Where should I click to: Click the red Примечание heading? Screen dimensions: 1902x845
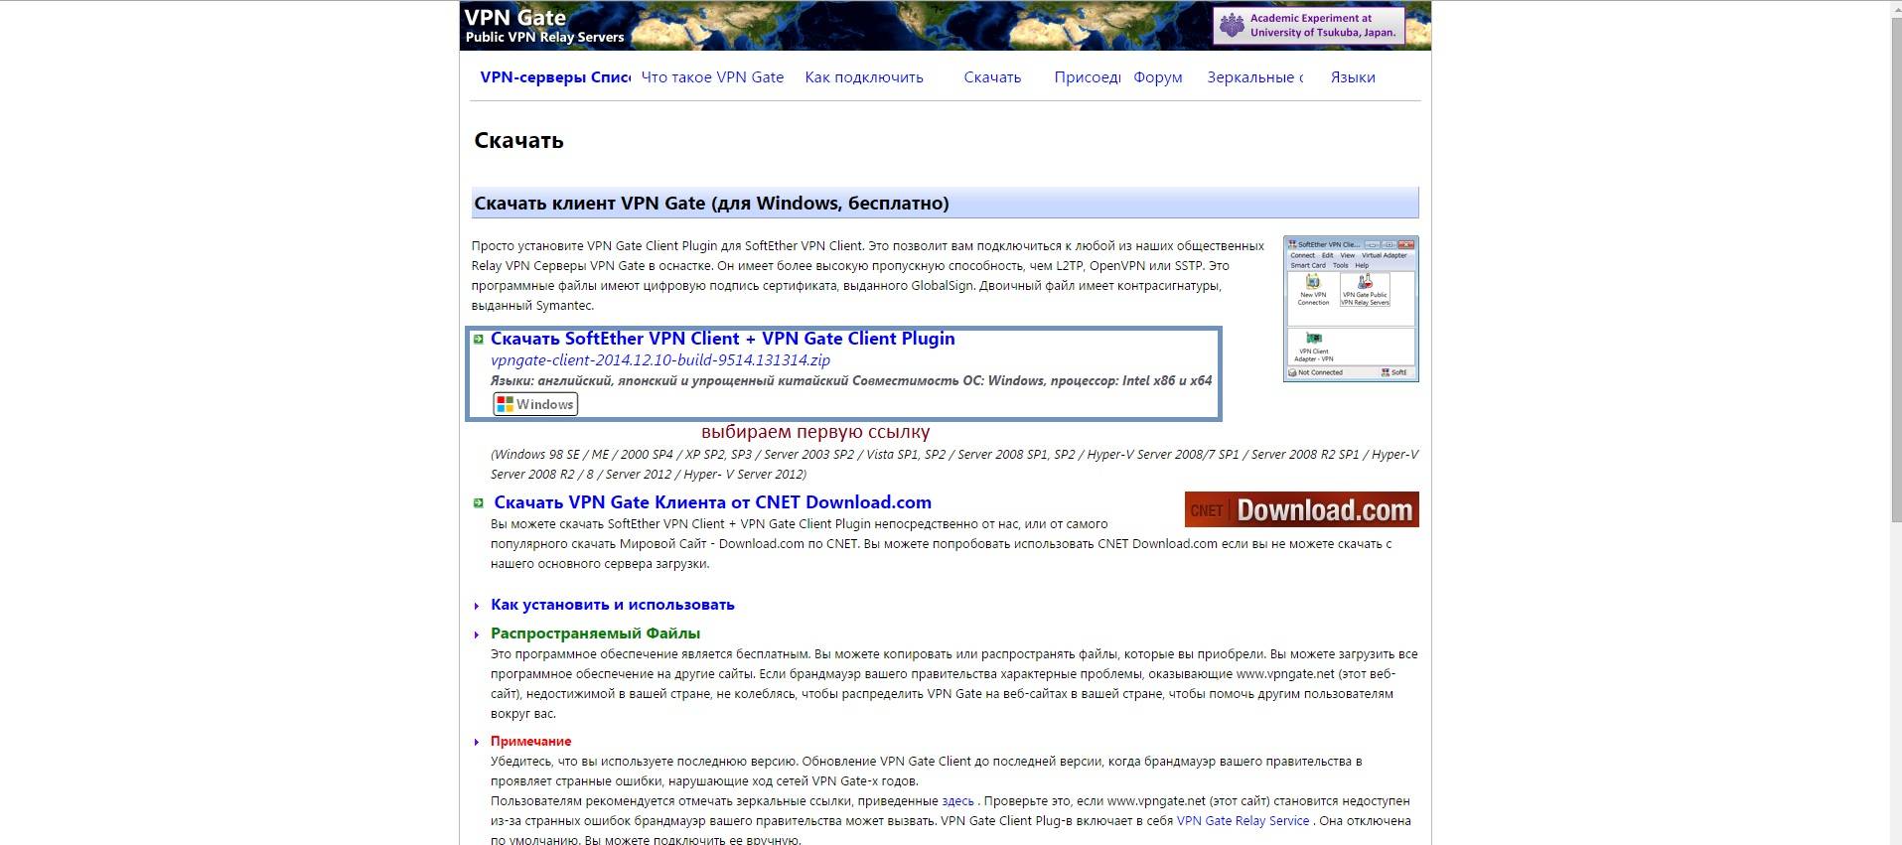tap(530, 742)
